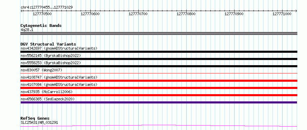Click the Cytogenetic Bands track title
Image resolution: width=307 pixels, height=130 pixels.
click(41, 26)
